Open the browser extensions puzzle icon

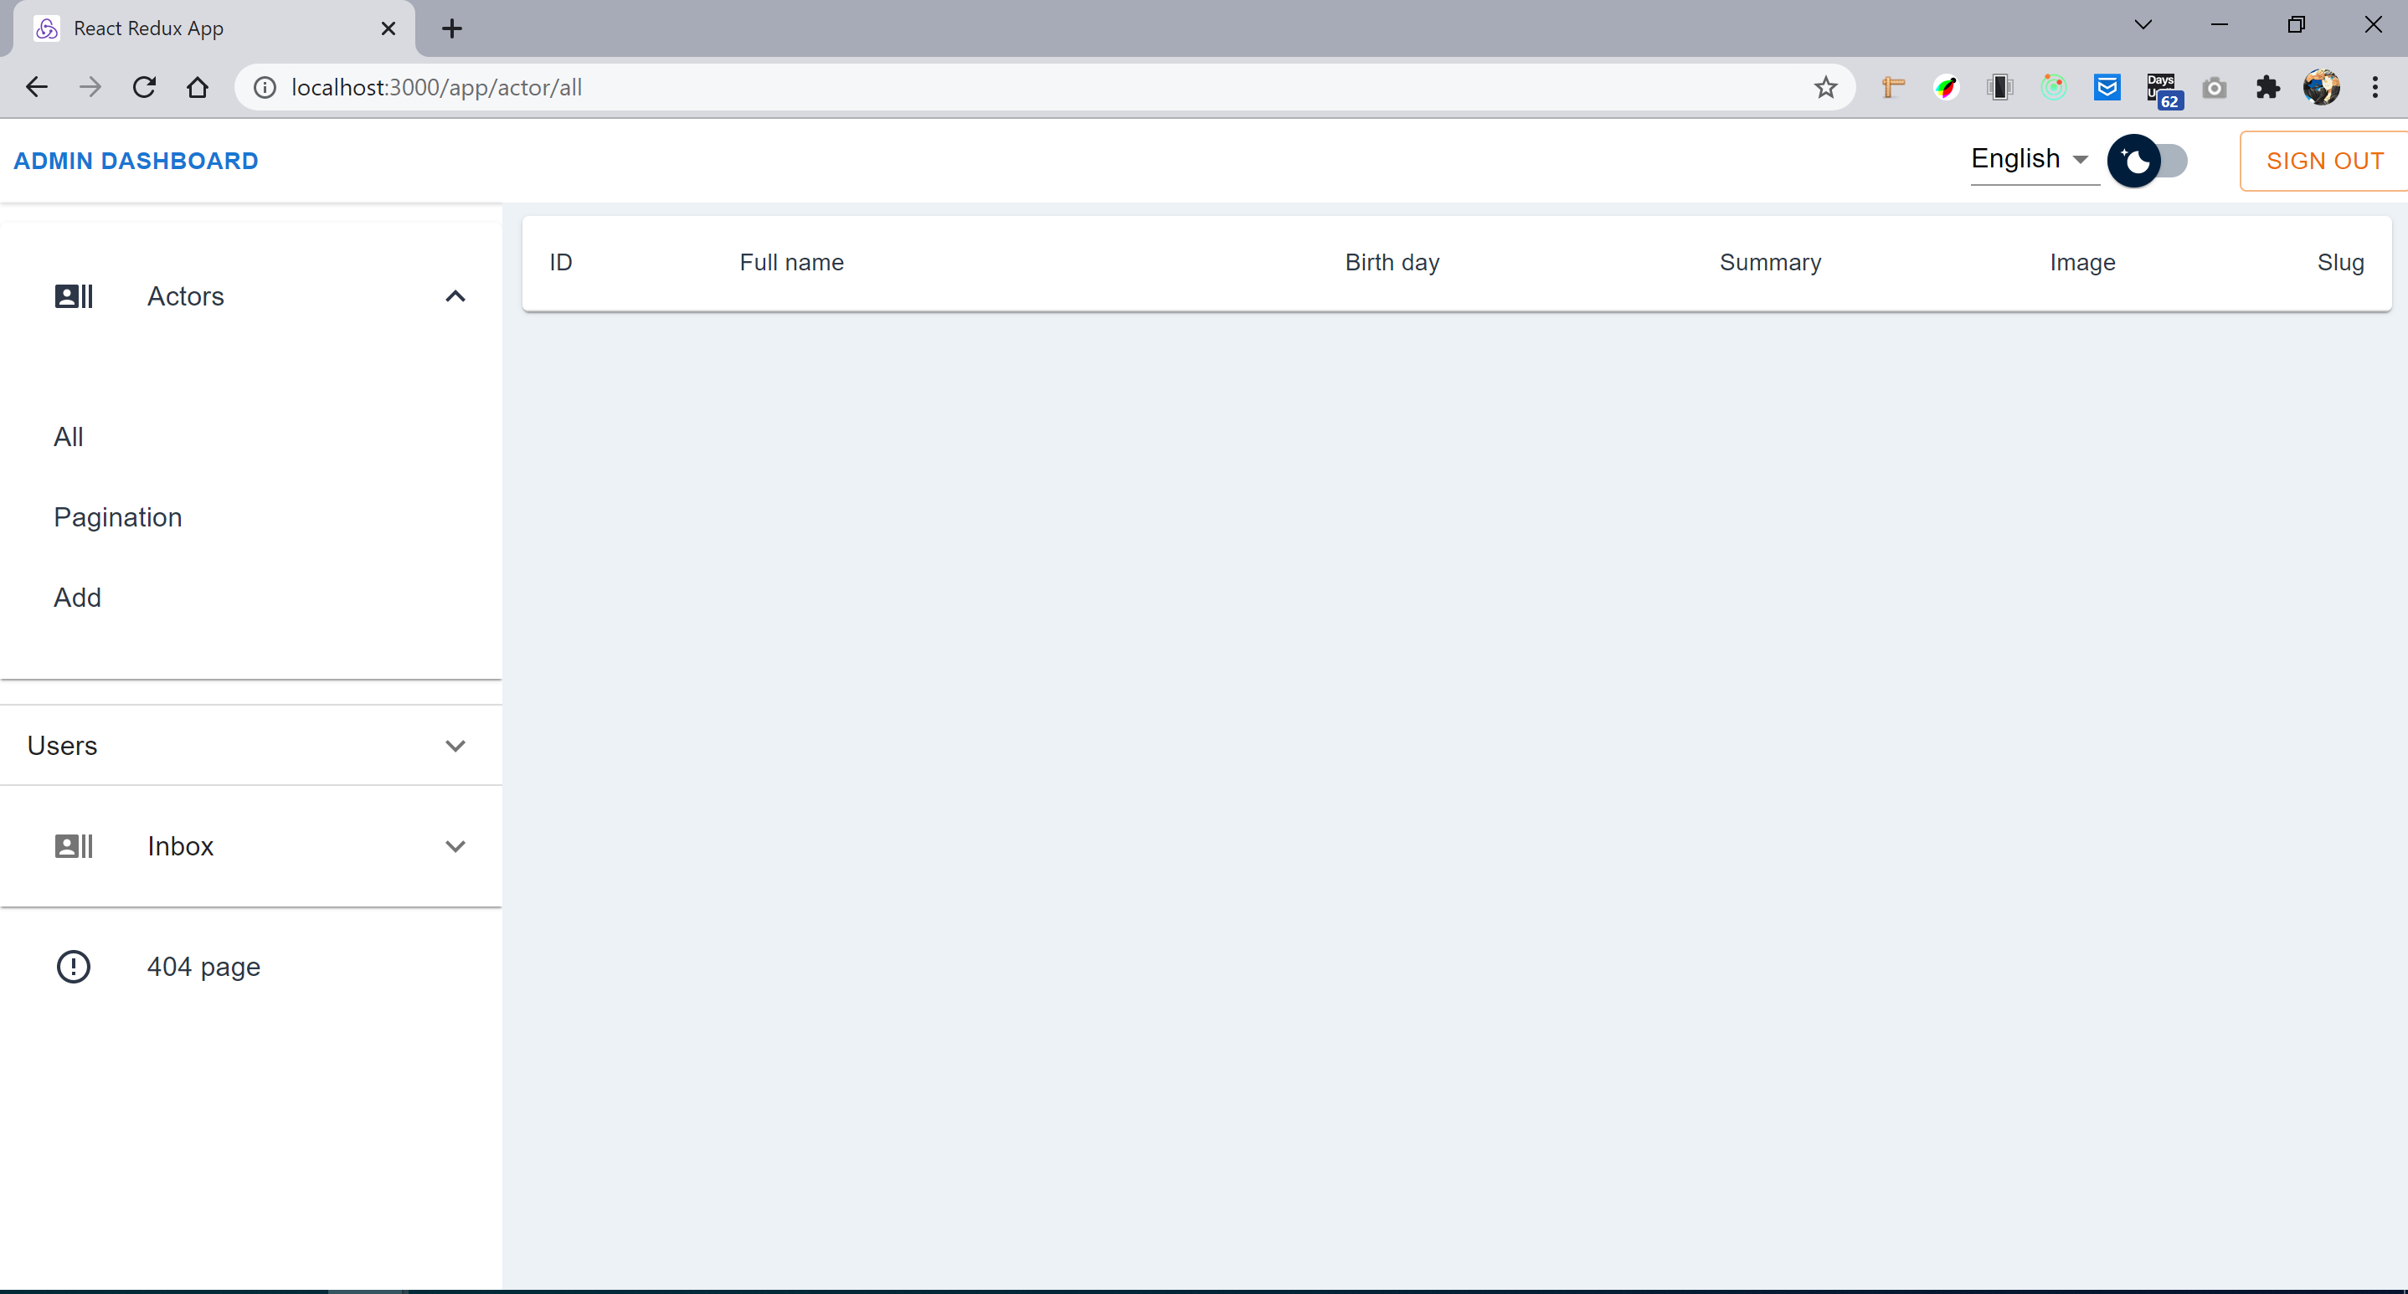pos(2268,87)
